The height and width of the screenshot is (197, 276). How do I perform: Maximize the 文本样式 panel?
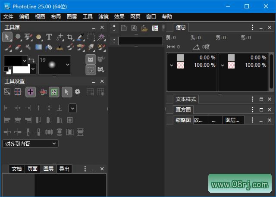tap(261, 99)
